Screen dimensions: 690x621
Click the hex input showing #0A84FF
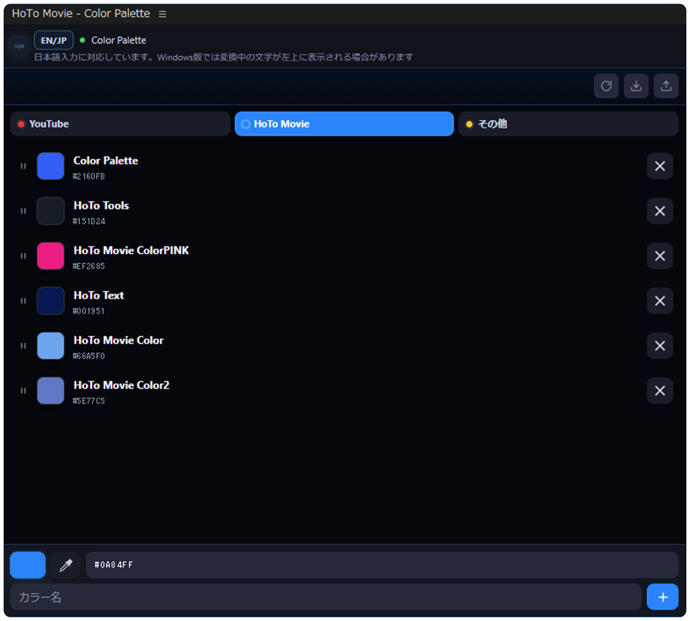tap(382, 565)
